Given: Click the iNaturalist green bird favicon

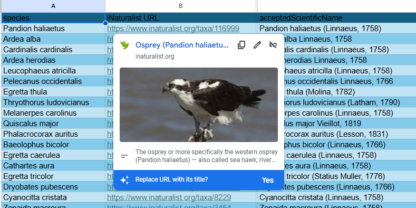Looking at the screenshot, I should 124,45.
